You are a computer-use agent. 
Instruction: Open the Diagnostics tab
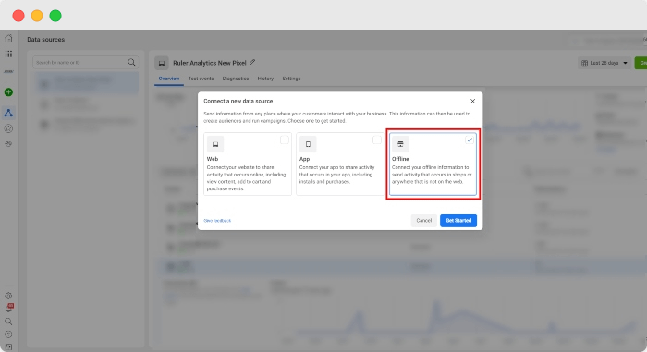point(236,79)
